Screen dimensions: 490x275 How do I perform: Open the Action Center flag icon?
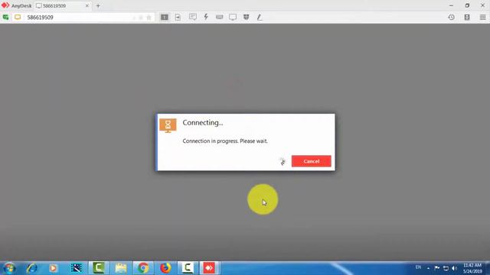(x=437, y=268)
